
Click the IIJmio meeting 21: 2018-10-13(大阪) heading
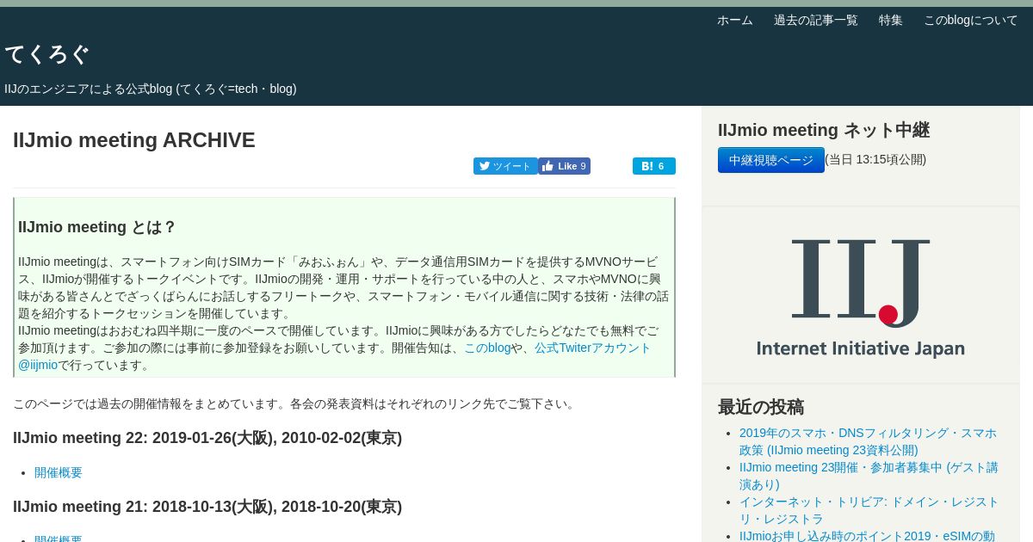[x=207, y=507]
